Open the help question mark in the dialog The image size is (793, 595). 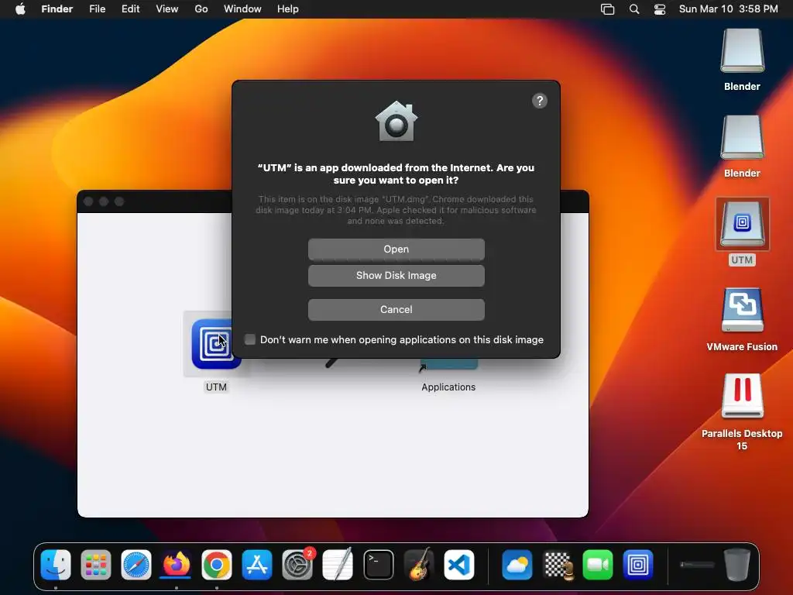pyautogui.click(x=540, y=101)
